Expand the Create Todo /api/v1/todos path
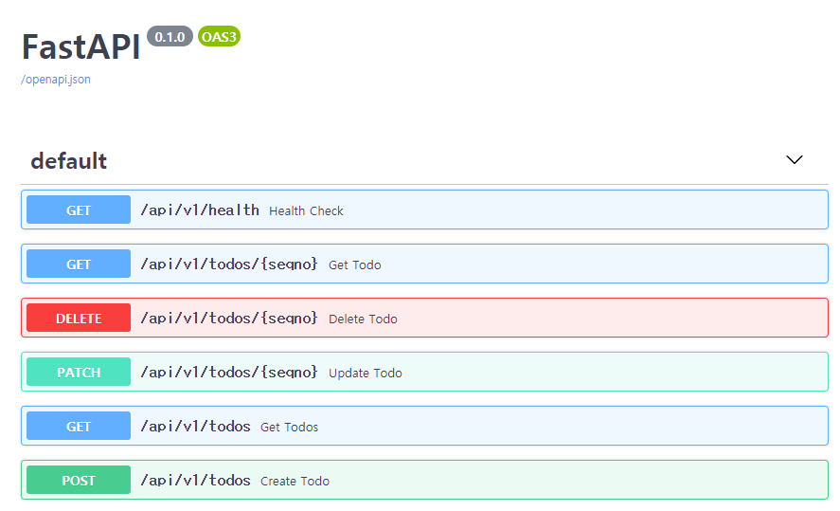This screenshot has height=511, width=840. 195,481
